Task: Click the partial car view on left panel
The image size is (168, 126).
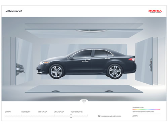Action: click(x=20, y=69)
